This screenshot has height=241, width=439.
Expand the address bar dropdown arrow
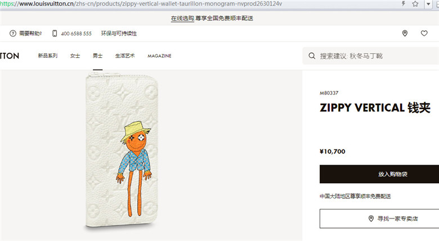pos(428,4)
